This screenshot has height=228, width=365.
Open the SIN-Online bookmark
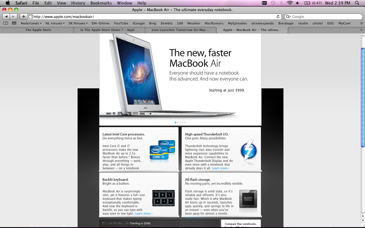pos(100,23)
